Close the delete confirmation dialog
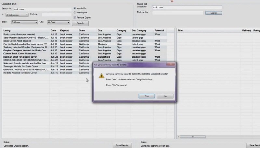 (171, 64)
